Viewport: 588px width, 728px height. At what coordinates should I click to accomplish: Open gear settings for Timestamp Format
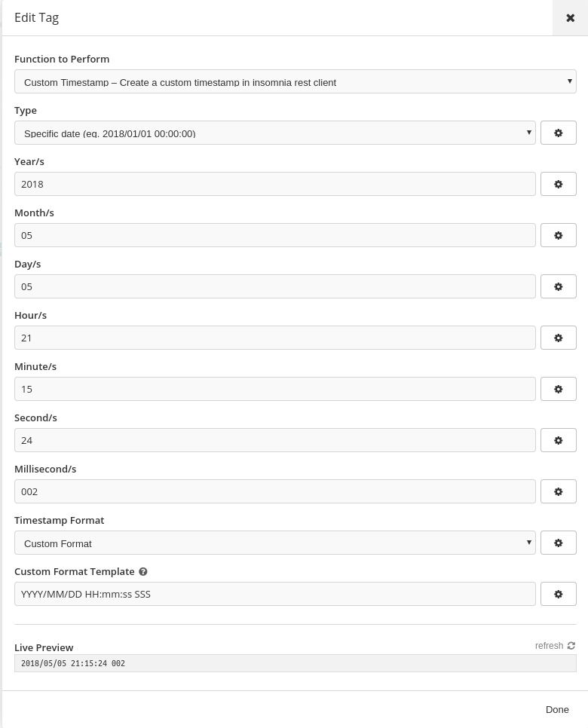(x=559, y=543)
